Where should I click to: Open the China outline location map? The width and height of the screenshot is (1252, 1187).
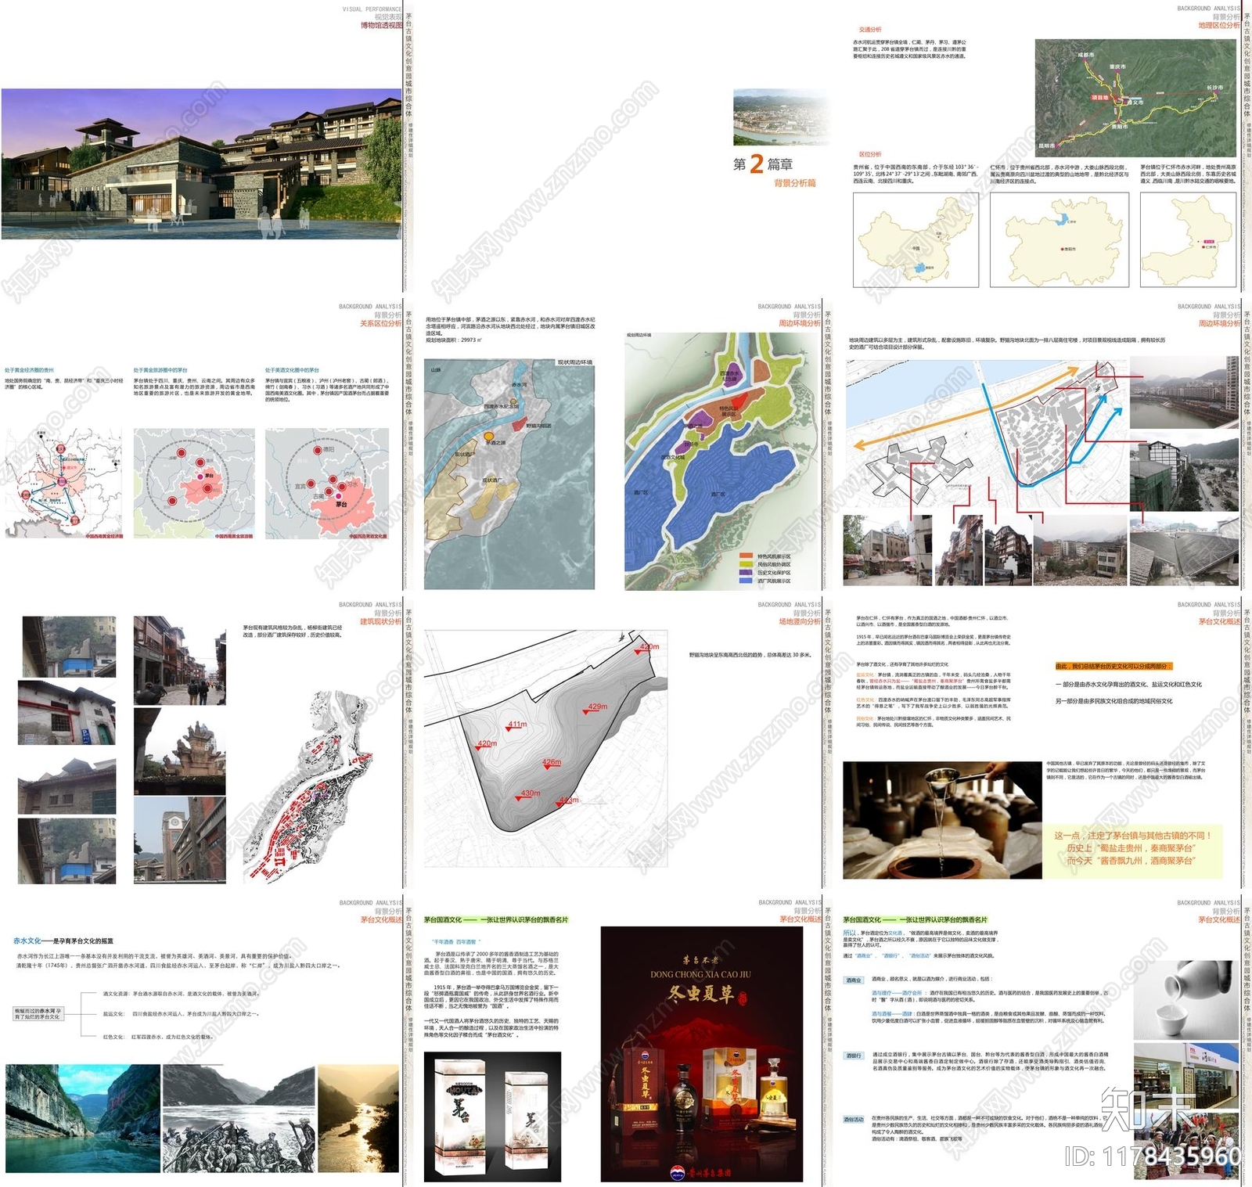click(916, 240)
